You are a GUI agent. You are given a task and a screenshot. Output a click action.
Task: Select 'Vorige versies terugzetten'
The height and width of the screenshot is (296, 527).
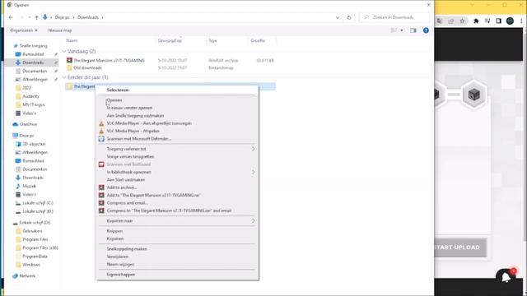130,156
